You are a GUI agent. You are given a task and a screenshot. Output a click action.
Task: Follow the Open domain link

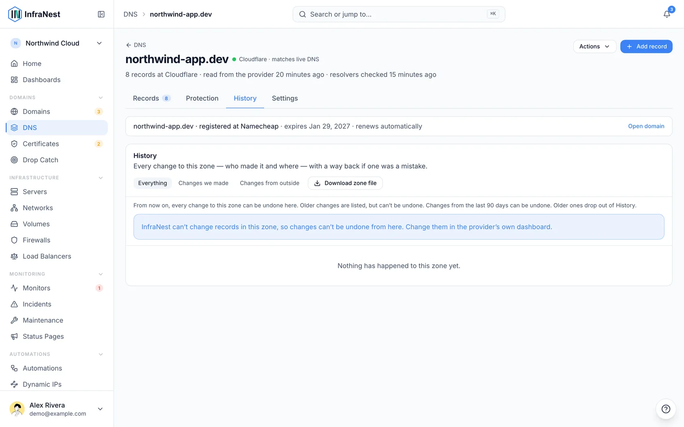646,126
